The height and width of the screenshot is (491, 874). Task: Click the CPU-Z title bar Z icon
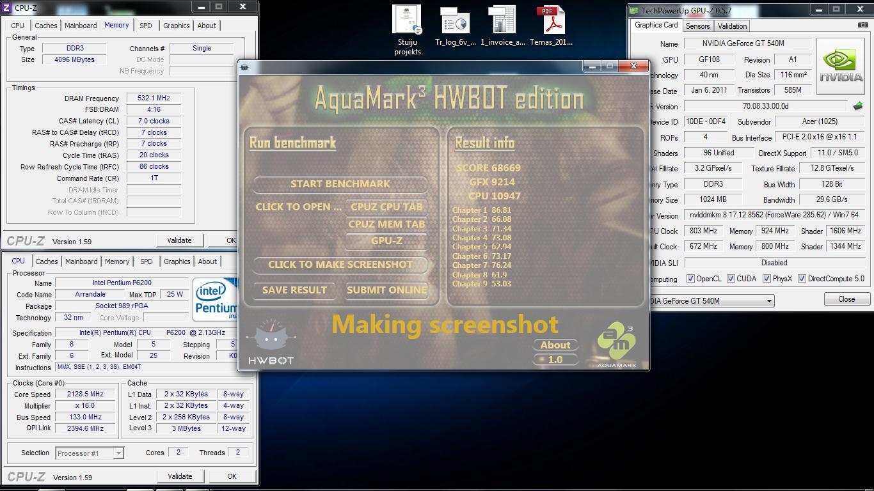click(7, 8)
